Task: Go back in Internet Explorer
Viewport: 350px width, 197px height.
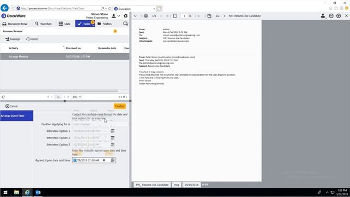Action: tap(4, 8)
